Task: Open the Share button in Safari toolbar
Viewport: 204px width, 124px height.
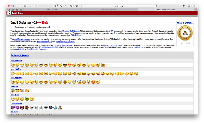Action: click(189, 6)
